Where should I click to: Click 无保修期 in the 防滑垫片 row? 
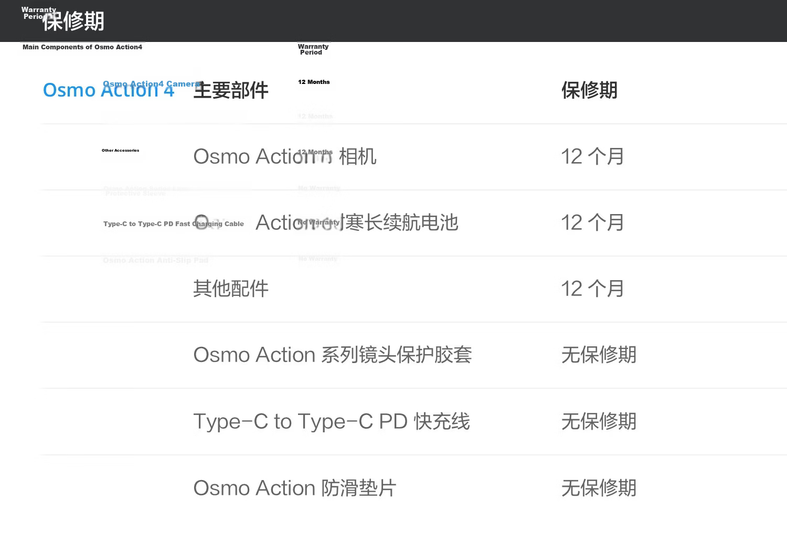(x=599, y=488)
